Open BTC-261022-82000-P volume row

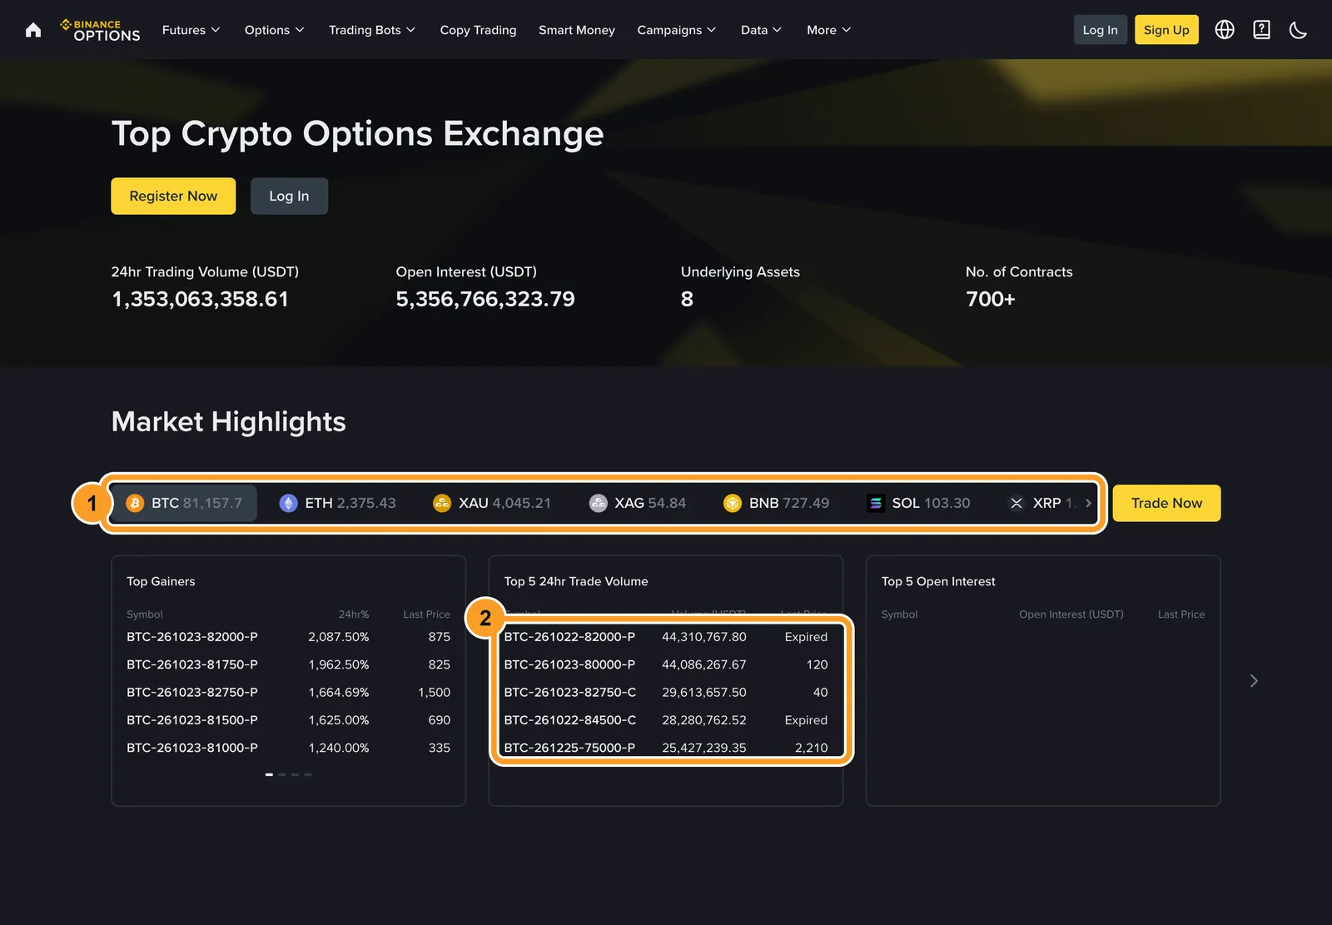(666, 637)
